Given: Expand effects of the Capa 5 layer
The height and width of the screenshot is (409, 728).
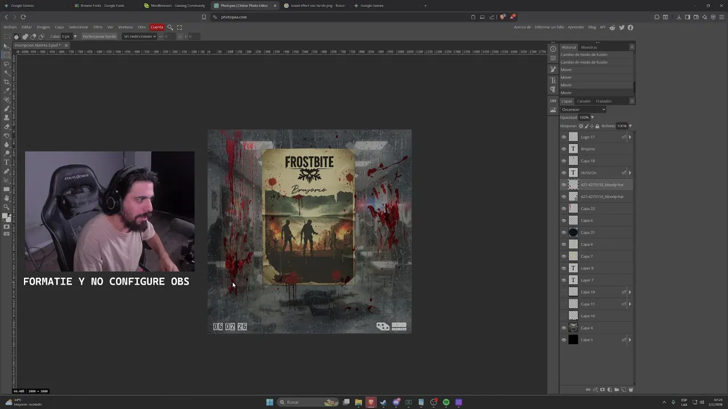Looking at the screenshot, I should pyautogui.click(x=630, y=340).
